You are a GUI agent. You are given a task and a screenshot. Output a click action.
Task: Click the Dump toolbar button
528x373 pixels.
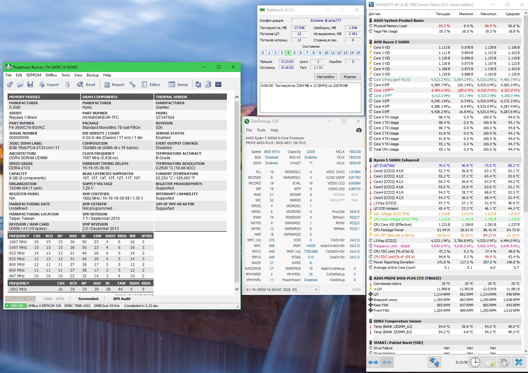pos(178,84)
